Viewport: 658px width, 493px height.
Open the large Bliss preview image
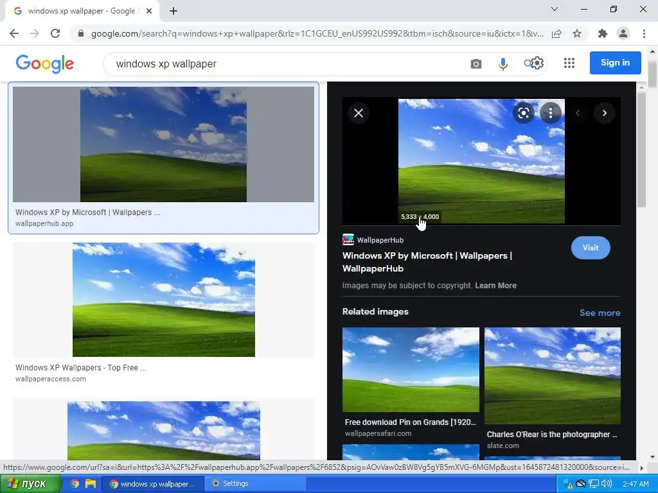pos(481,161)
